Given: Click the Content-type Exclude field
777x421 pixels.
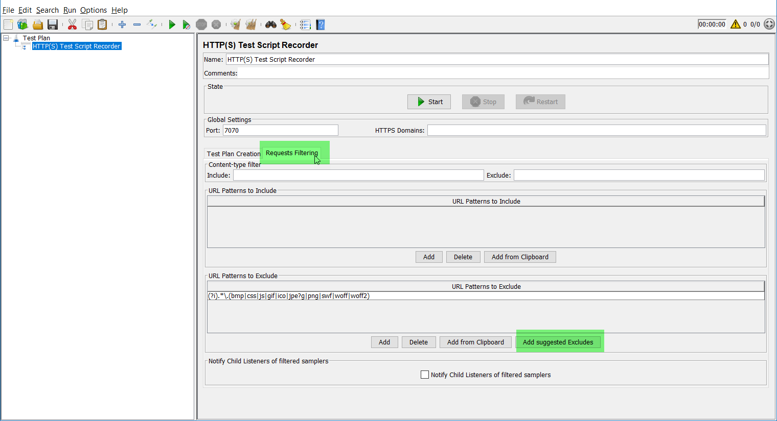Looking at the screenshot, I should click(639, 175).
